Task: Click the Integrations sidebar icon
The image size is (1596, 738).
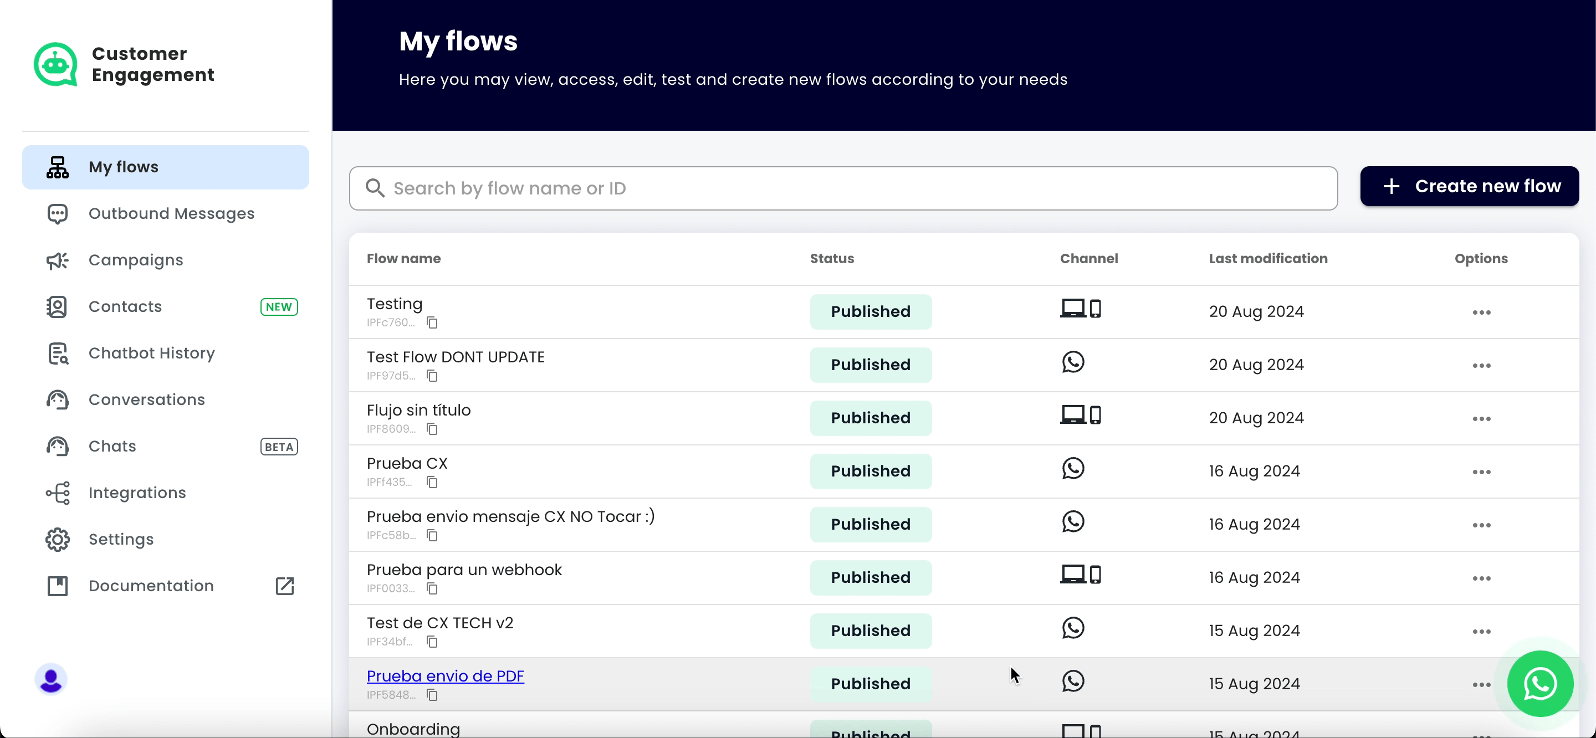Action: (x=57, y=493)
